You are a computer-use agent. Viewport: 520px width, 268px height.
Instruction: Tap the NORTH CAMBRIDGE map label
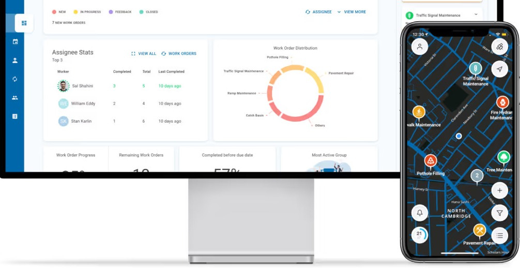pyautogui.click(x=456, y=214)
